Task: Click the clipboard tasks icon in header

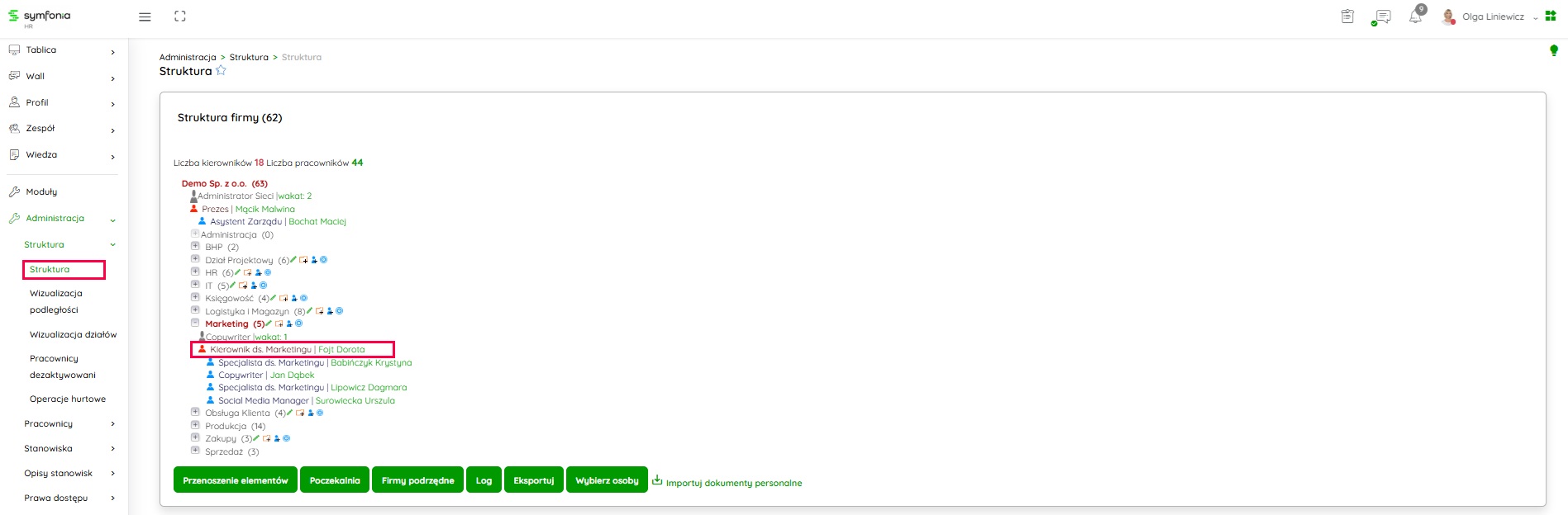Action: [x=1347, y=17]
